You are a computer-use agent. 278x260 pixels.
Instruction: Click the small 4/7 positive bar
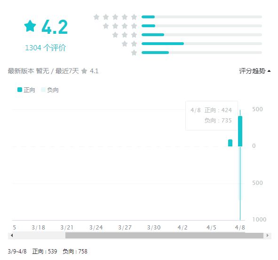coord(230,143)
